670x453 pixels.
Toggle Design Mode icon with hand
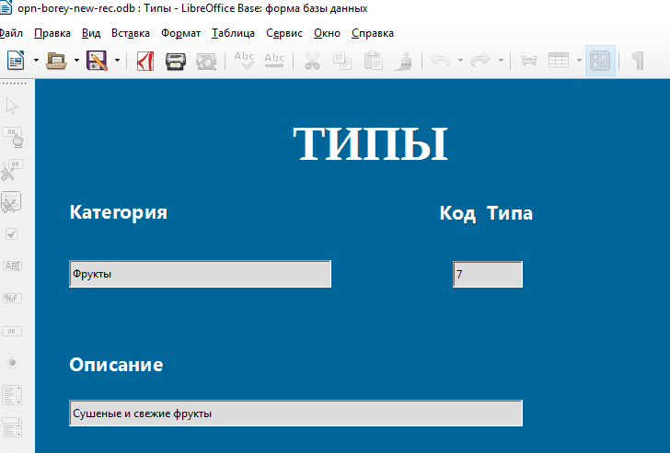pyautogui.click(x=12, y=137)
